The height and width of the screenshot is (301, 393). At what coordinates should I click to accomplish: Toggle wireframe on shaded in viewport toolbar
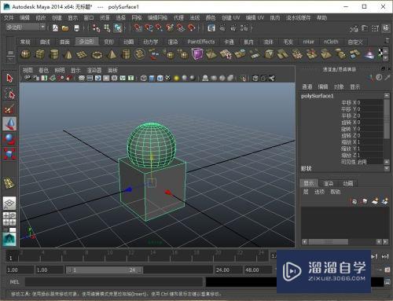[160, 78]
